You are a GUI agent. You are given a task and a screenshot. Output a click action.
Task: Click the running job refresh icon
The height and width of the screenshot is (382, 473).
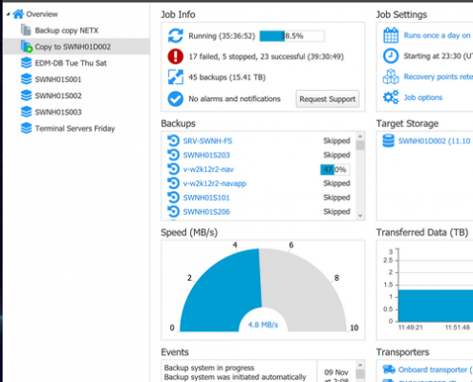176,35
